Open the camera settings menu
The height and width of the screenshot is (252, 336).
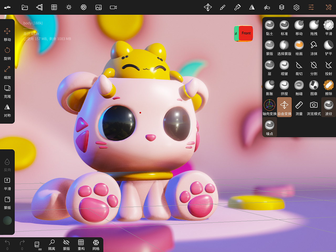tap(113, 7)
